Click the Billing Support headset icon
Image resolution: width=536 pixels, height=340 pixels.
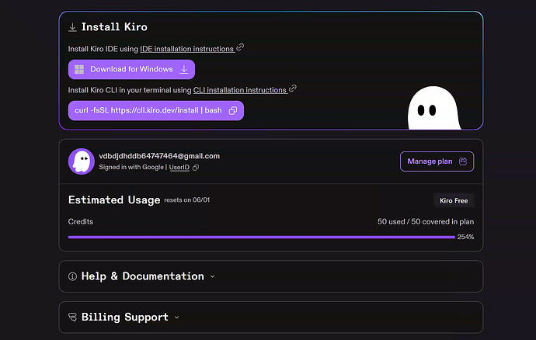pyautogui.click(x=72, y=317)
